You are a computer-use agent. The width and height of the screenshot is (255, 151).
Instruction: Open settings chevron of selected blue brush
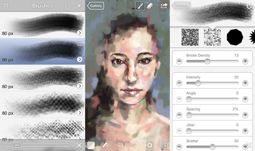[80, 59]
